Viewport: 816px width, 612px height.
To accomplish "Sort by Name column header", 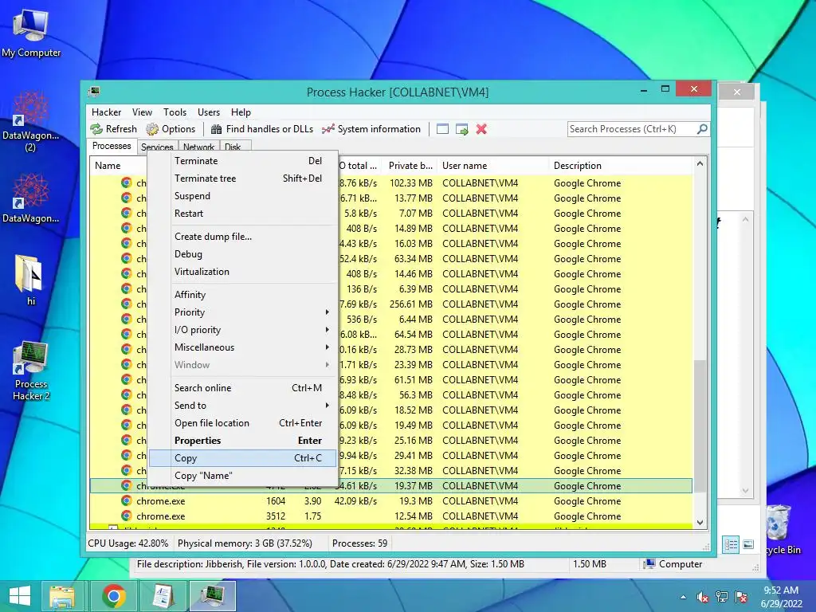I will click(119, 166).
